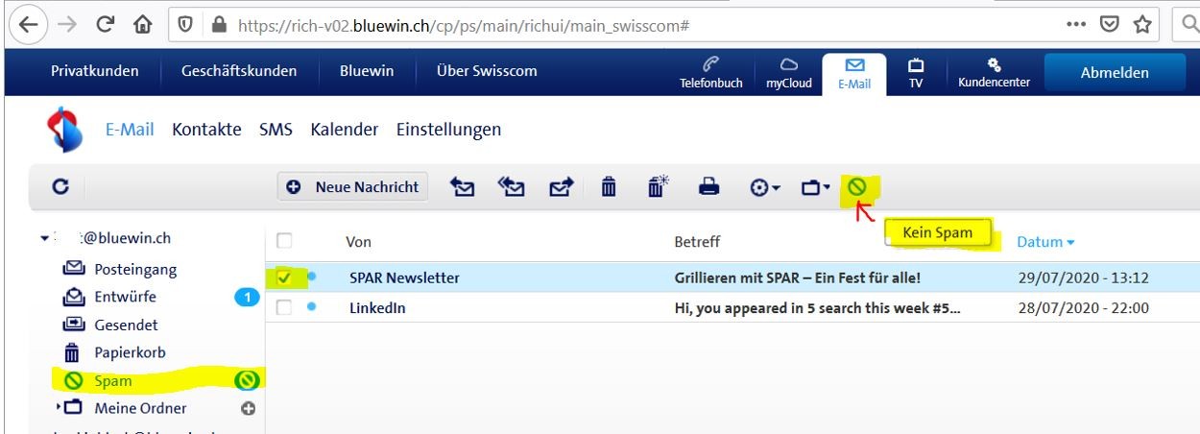The image size is (1200, 434).
Task: Click the browser back arrow
Action: tap(27, 25)
